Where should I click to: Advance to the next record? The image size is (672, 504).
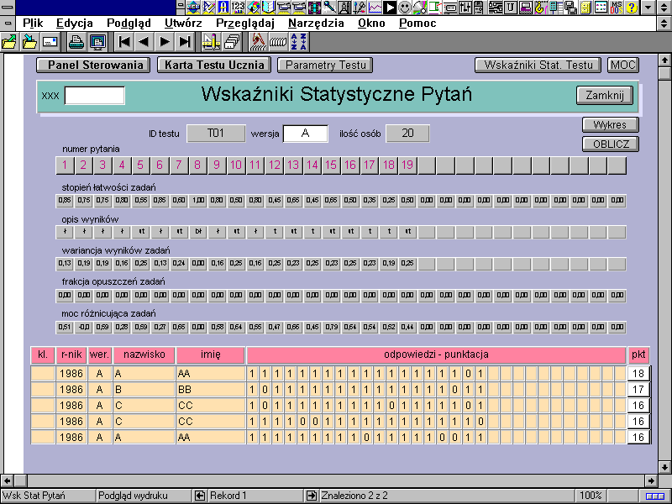click(x=165, y=41)
